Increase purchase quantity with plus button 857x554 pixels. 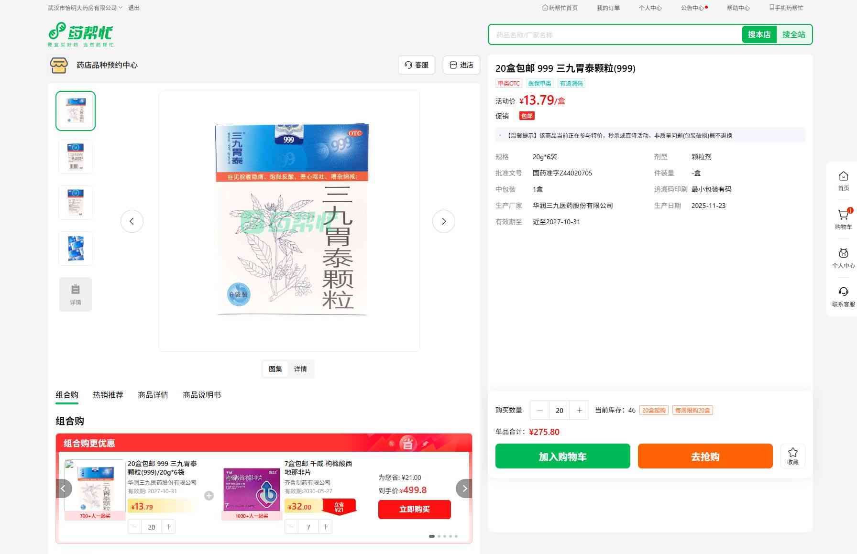click(579, 410)
